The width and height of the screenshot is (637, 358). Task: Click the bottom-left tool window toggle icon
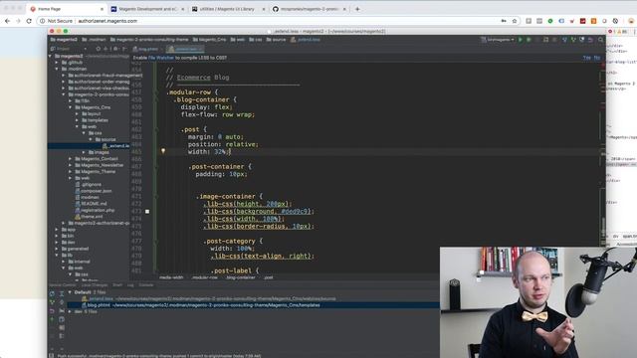(x=51, y=356)
